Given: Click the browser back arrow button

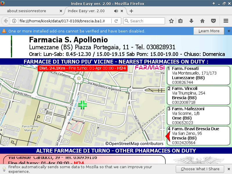Looking at the screenshot, I should pos(6,21).
